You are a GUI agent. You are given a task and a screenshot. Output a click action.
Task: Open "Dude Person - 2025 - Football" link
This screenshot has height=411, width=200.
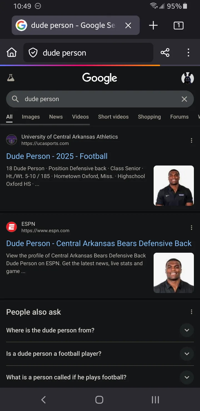coord(57,156)
